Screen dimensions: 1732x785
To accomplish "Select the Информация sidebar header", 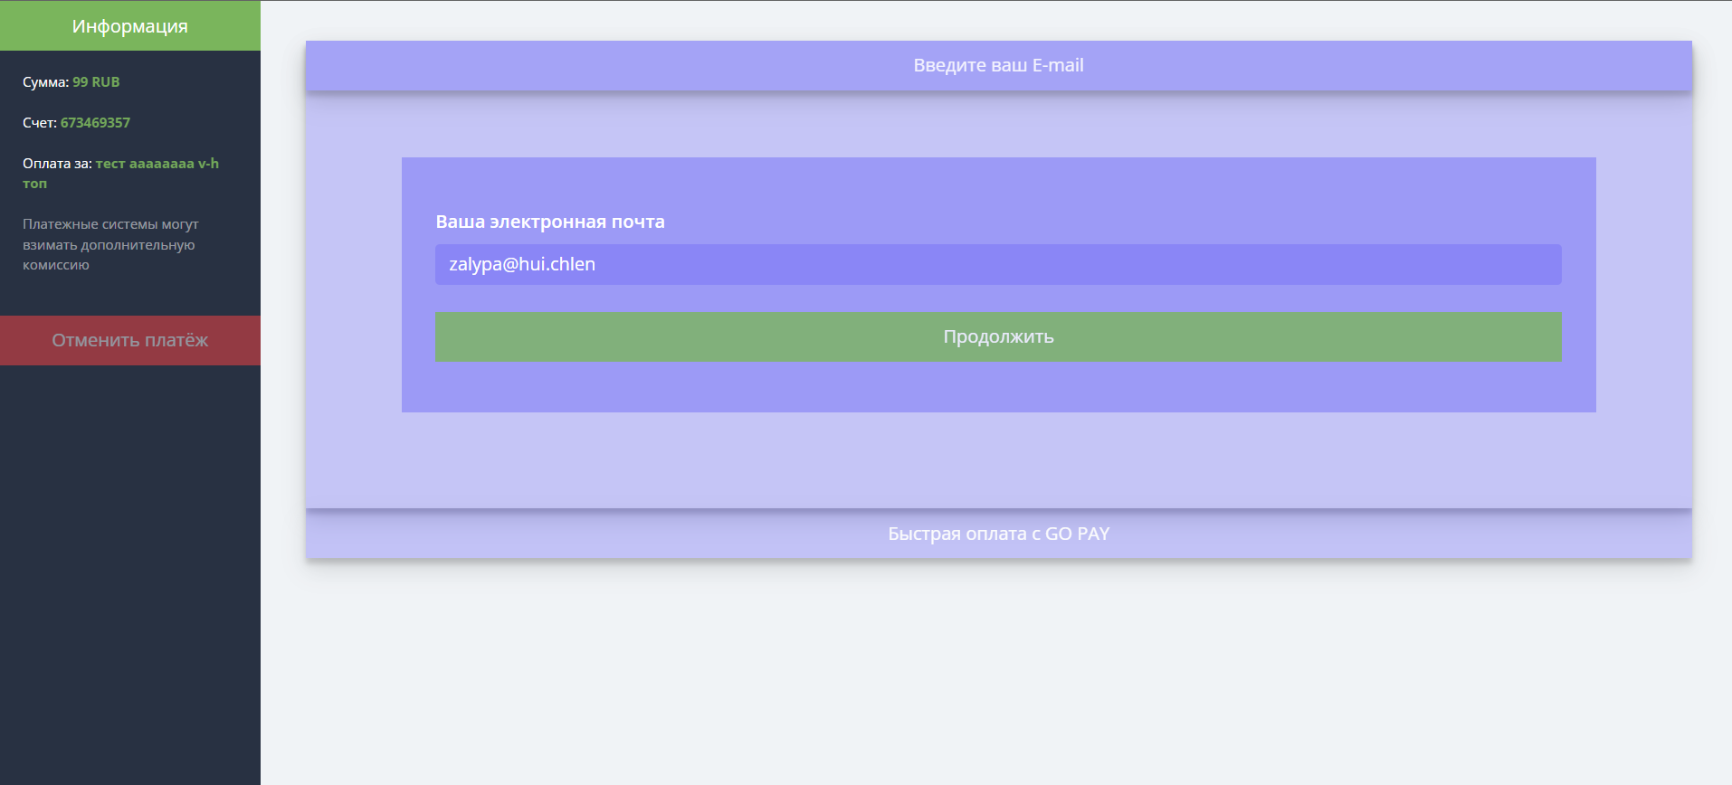I will coord(129,26).
